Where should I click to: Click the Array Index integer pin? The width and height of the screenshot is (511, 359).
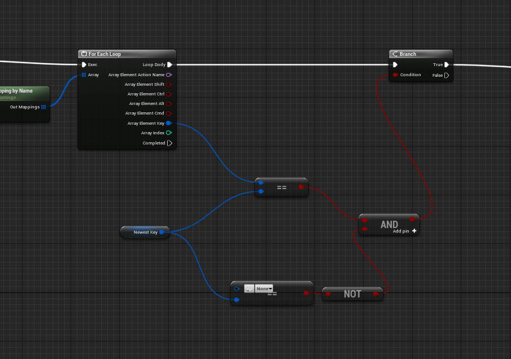[169, 133]
